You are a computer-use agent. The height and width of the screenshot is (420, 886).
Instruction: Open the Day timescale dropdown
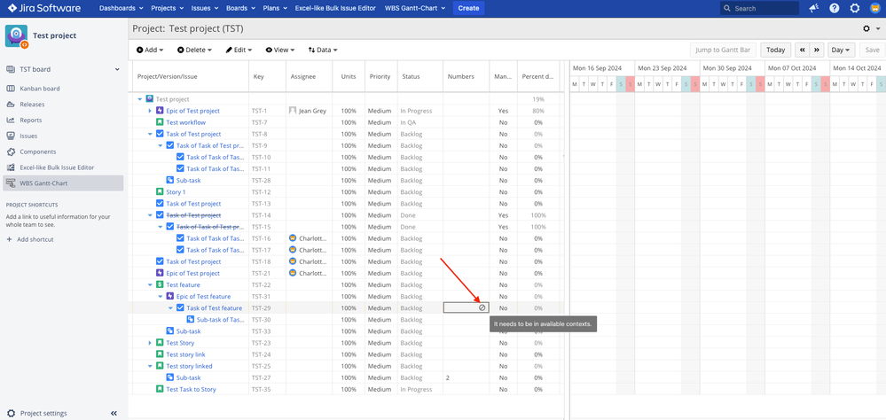(x=842, y=50)
